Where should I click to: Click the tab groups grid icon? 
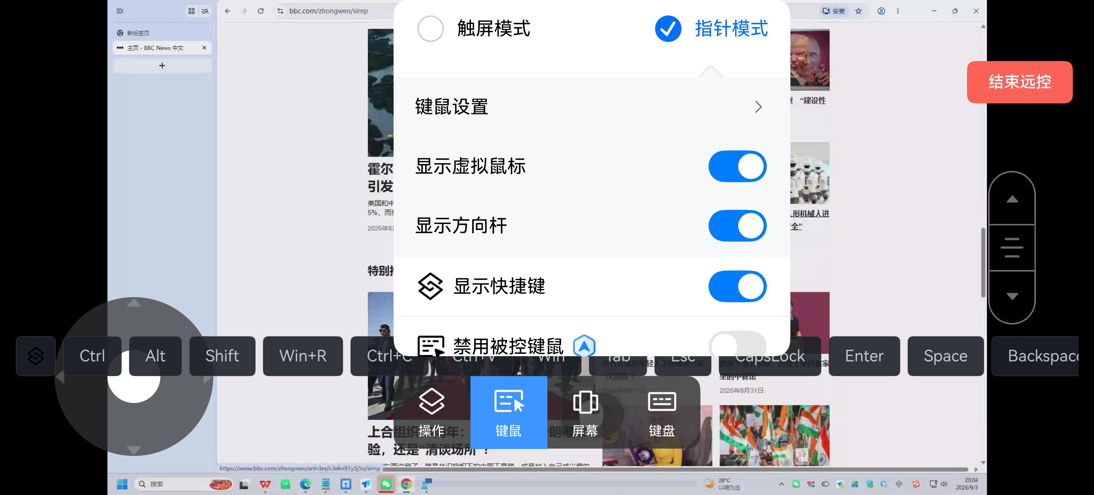(x=191, y=11)
